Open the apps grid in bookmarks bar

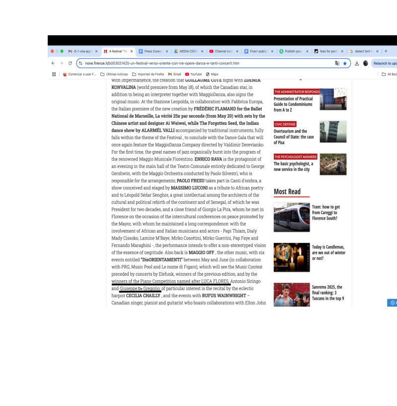coord(54,75)
